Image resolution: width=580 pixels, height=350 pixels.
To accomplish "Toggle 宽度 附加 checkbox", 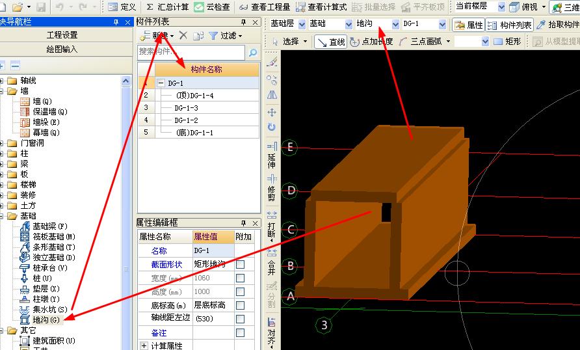I will pyautogui.click(x=240, y=278).
